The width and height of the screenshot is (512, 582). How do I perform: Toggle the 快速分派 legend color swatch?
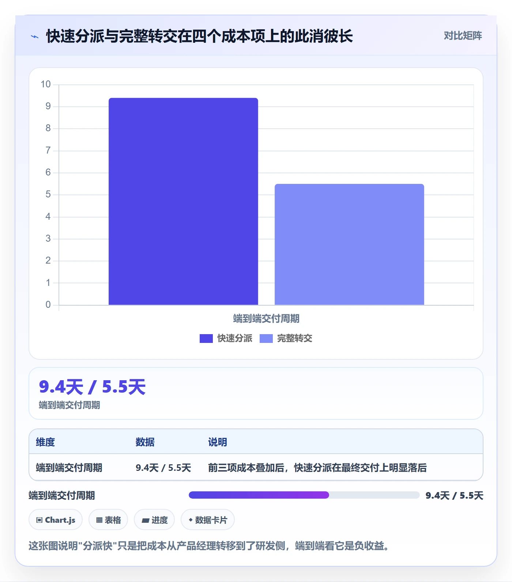point(206,339)
